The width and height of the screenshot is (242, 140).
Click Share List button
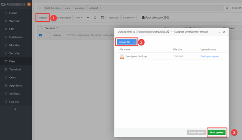113,17
